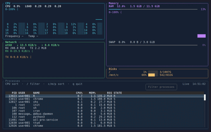
Task: Click the CPU panel title
Action: point(8,3)
